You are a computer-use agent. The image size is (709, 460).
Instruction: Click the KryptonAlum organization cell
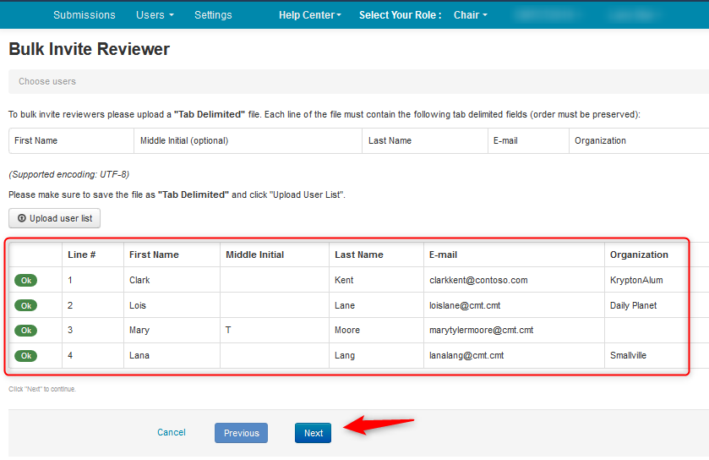636,280
